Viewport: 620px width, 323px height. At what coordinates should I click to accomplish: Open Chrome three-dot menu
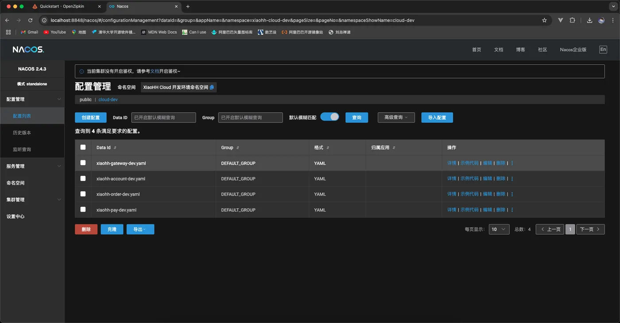(612, 20)
